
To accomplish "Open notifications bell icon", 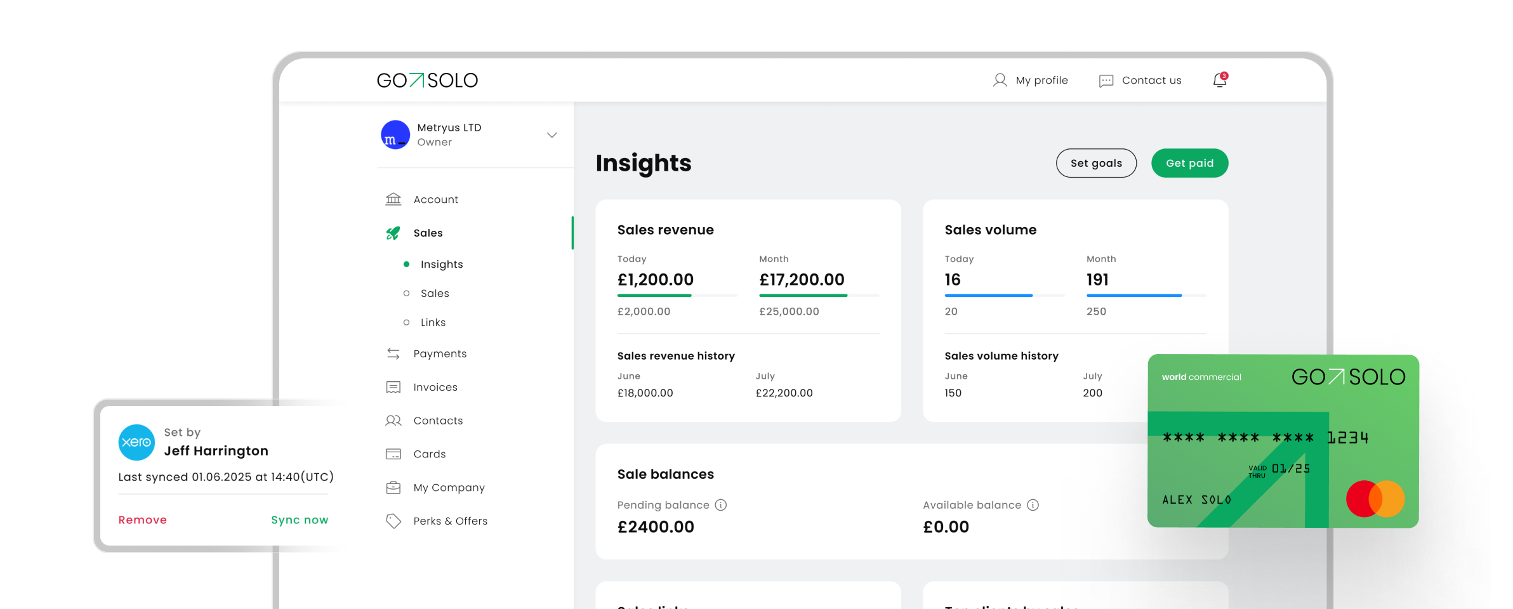I will click(x=1220, y=80).
